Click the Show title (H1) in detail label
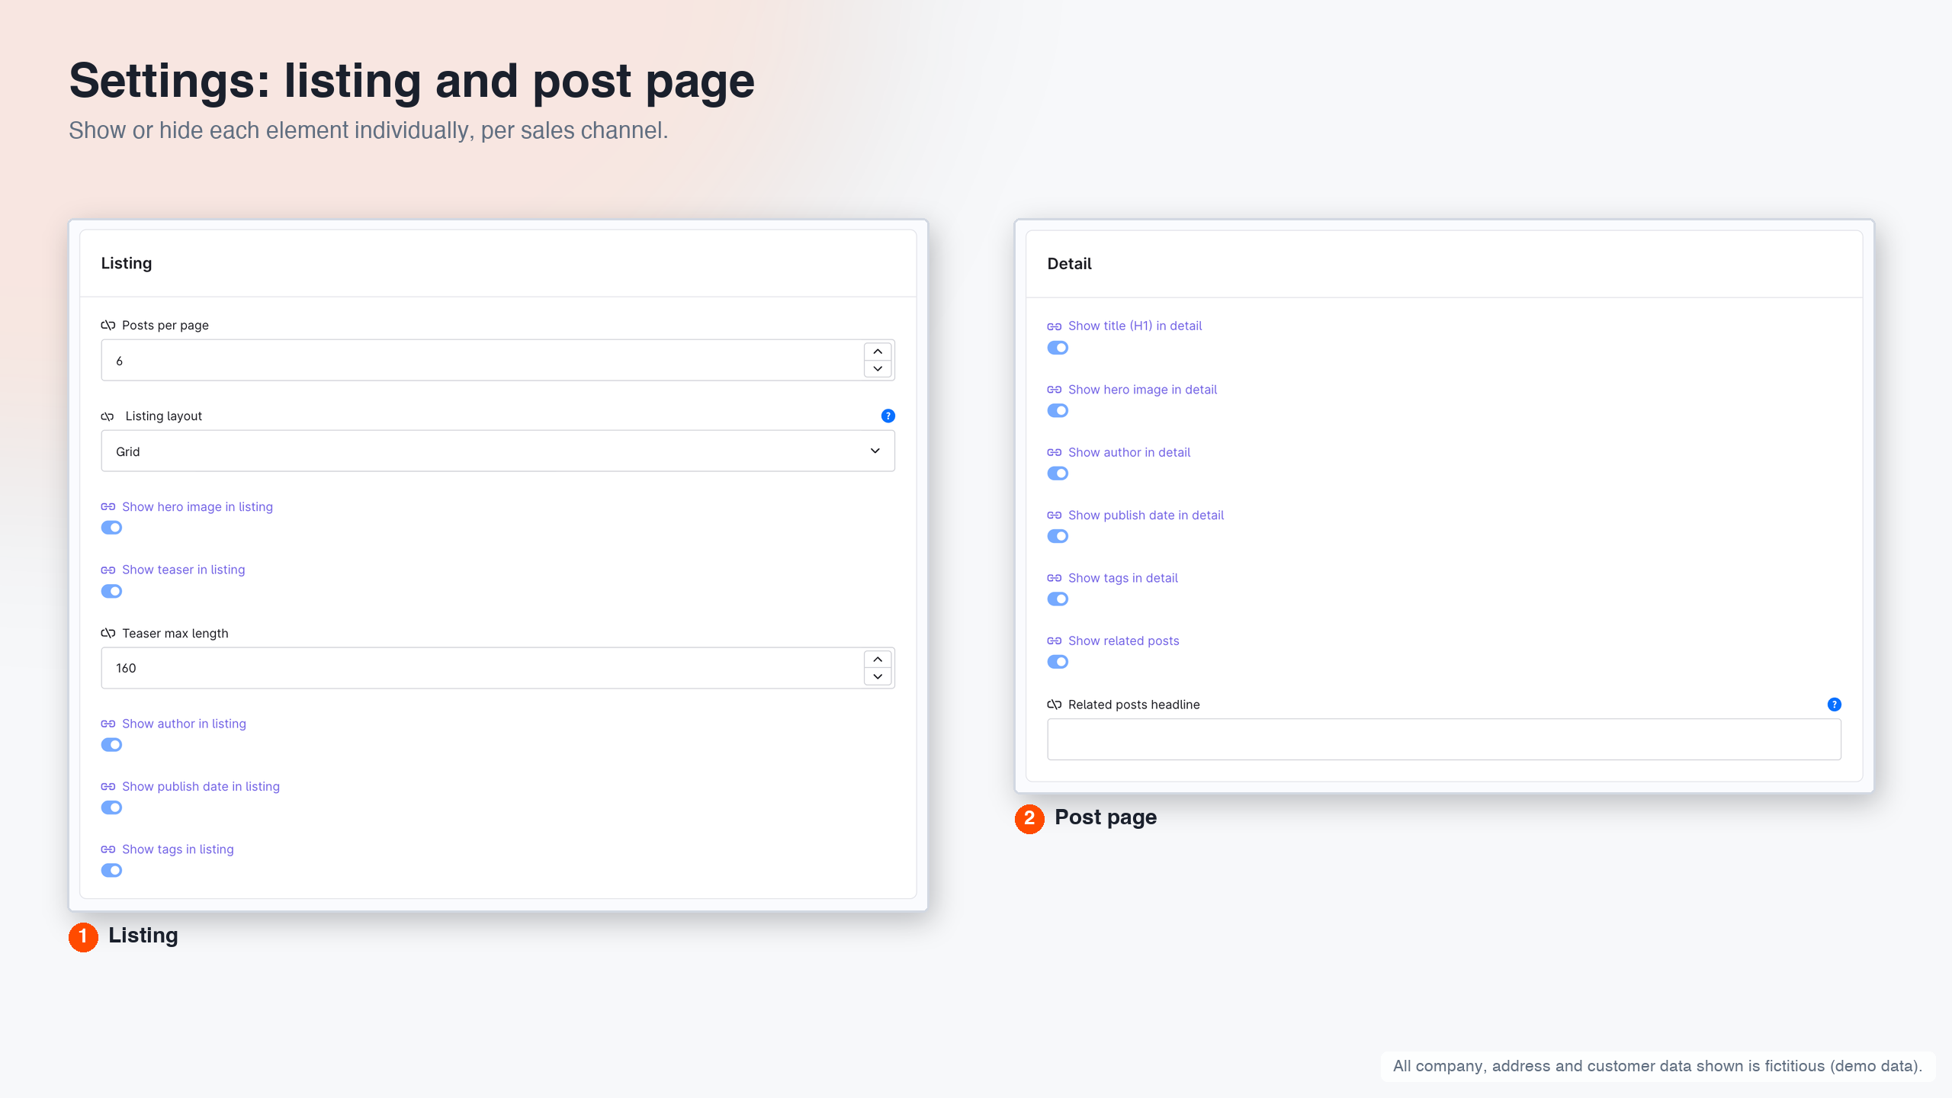Image resolution: width=1952 pixels, height=1098 pixels. pyautogui.click(x=1135, y=326)
